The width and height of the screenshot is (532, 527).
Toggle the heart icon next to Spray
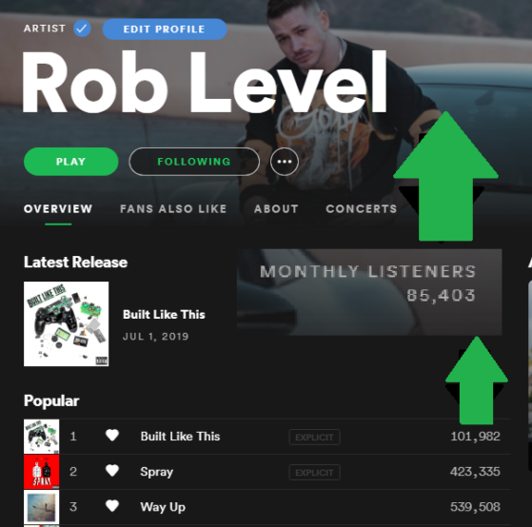[112, 471]
